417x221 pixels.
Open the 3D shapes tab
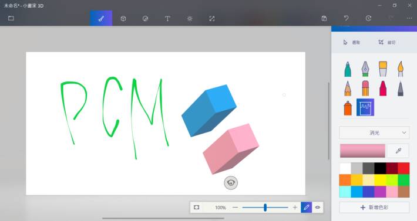123,19
